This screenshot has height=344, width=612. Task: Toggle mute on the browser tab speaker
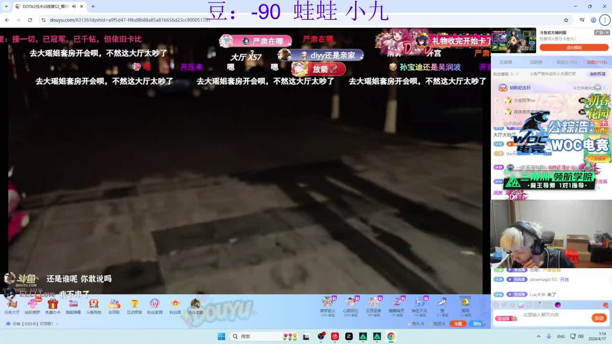click(74, 6)
